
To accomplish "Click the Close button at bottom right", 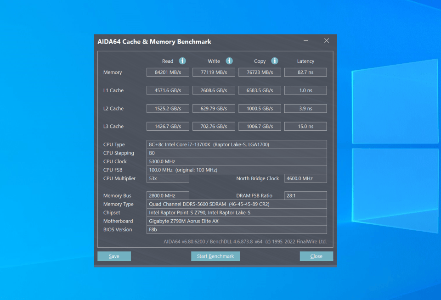I will [x=316, y=256].
